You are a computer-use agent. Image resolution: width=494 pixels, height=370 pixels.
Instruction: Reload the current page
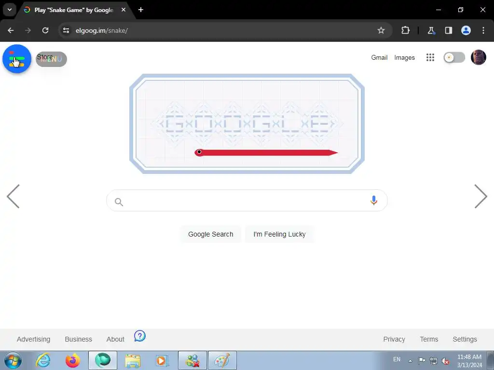tap(45, 30)
